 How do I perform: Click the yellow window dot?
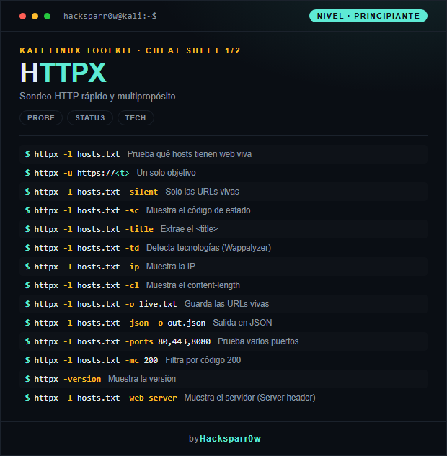35,17
